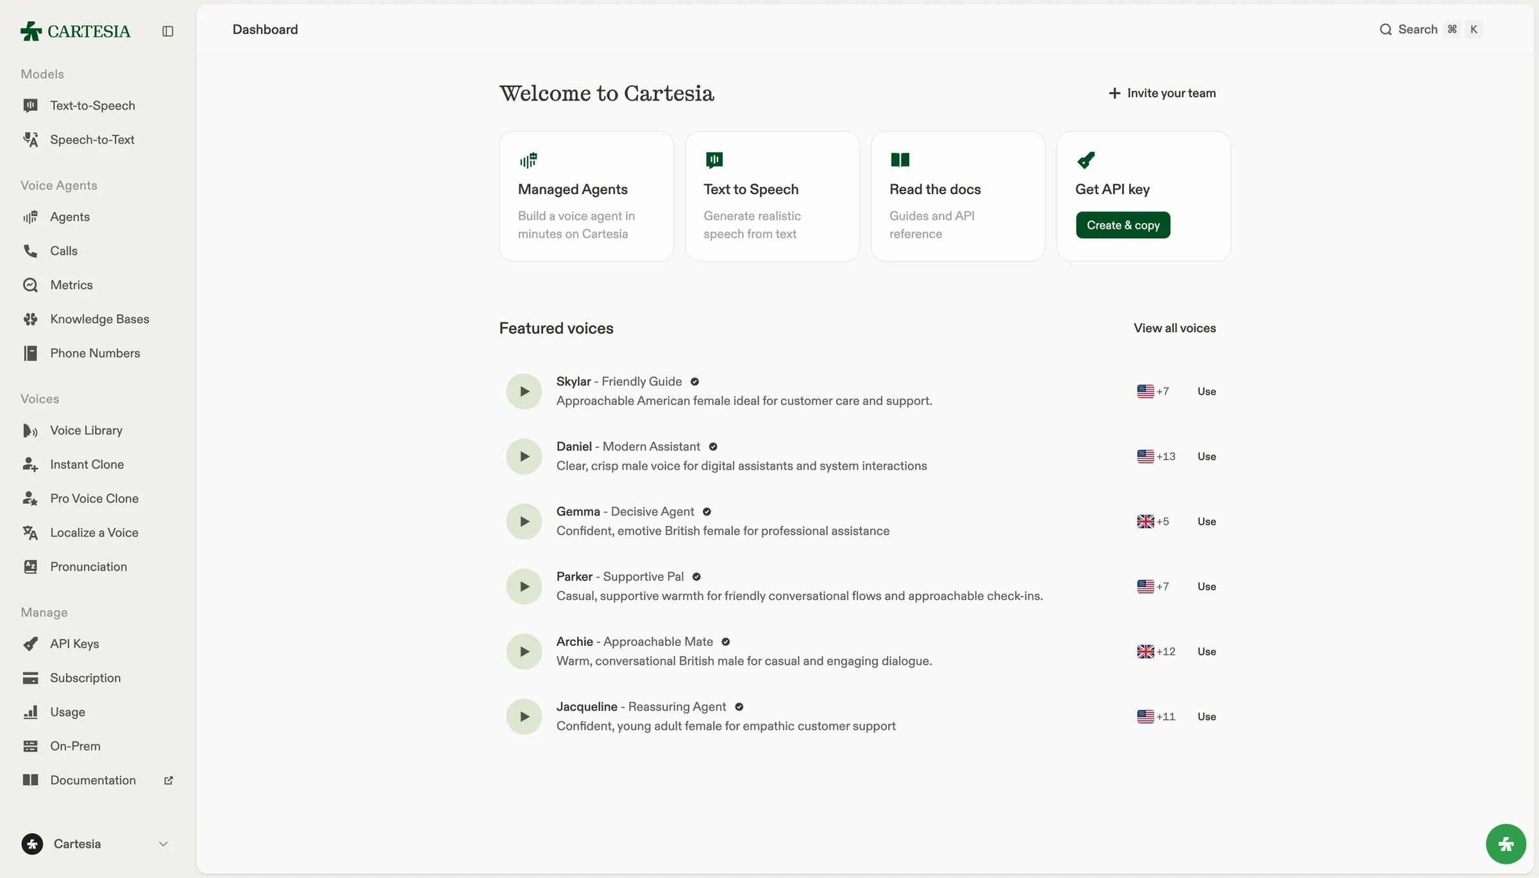Click Use for the Parker voice
Viewport: 1539px width, 878px height.
tap(1206, 587)
